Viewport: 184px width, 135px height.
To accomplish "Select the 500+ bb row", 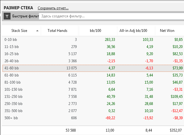I will tap(93, 118).
